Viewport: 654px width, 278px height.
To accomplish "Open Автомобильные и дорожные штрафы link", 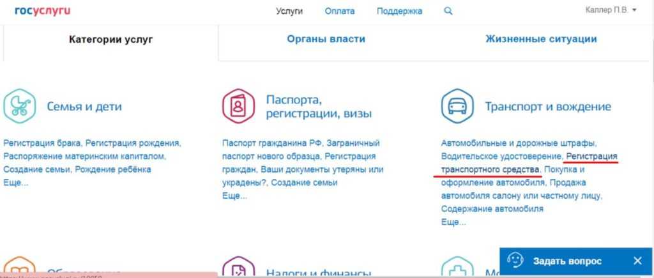I will 519,143.
